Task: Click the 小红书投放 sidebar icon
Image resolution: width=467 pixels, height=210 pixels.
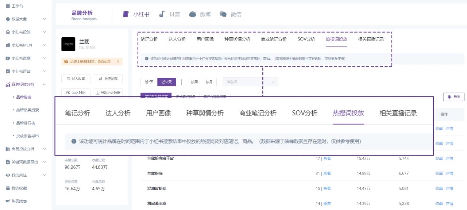Action: click(8, 32)
